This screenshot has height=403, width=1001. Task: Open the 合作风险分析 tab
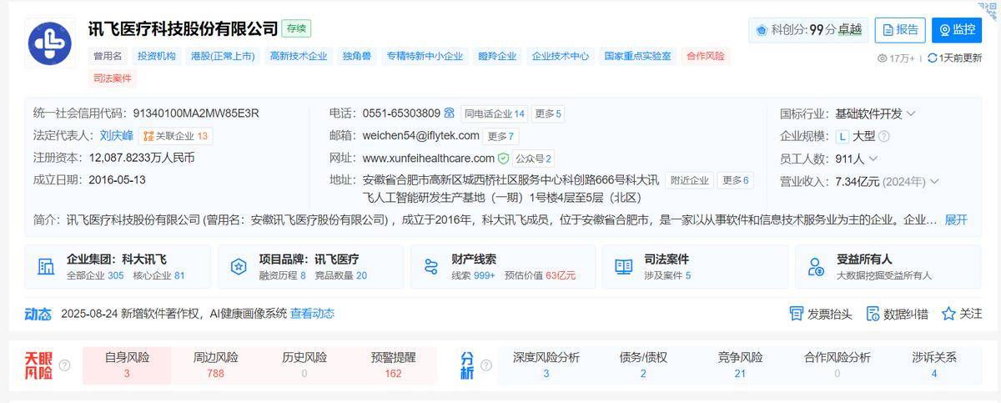click(x=837, y=365)
